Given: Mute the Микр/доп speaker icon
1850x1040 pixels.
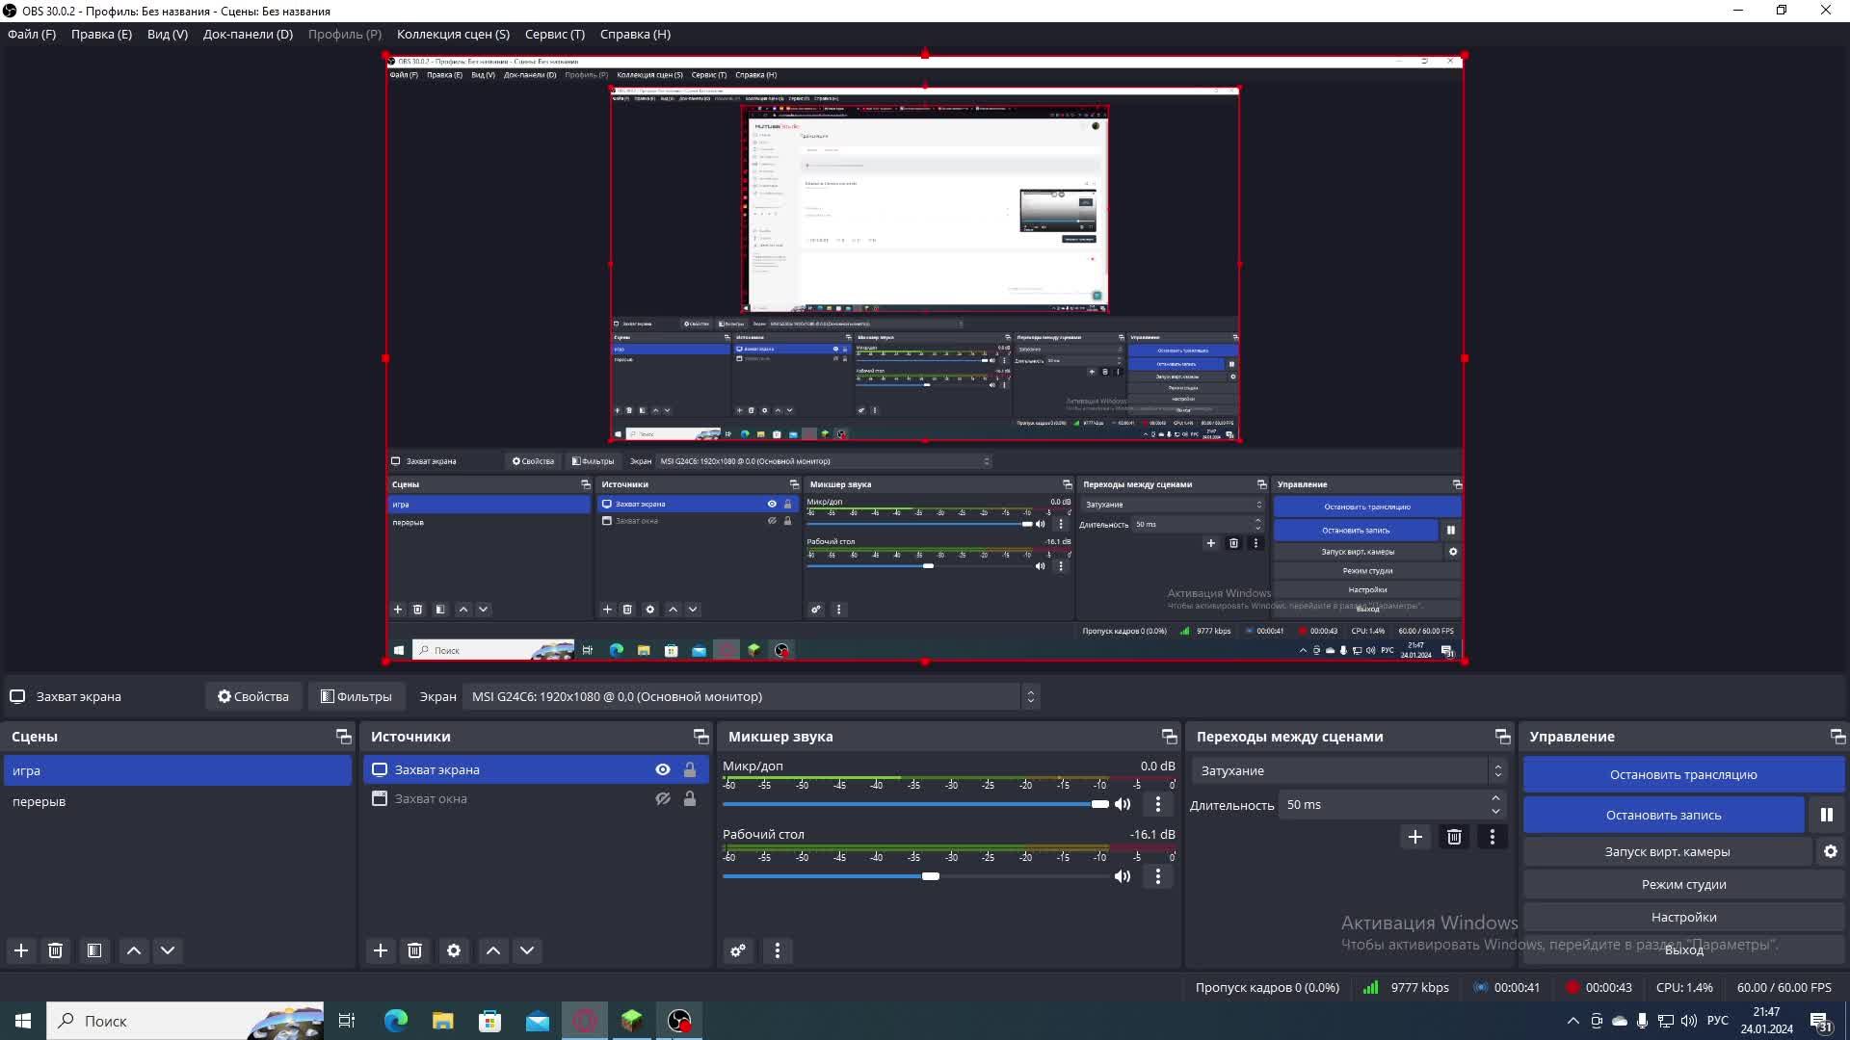Looking at the screenshot, I should pyautogui.click(x=1123, y=804).
